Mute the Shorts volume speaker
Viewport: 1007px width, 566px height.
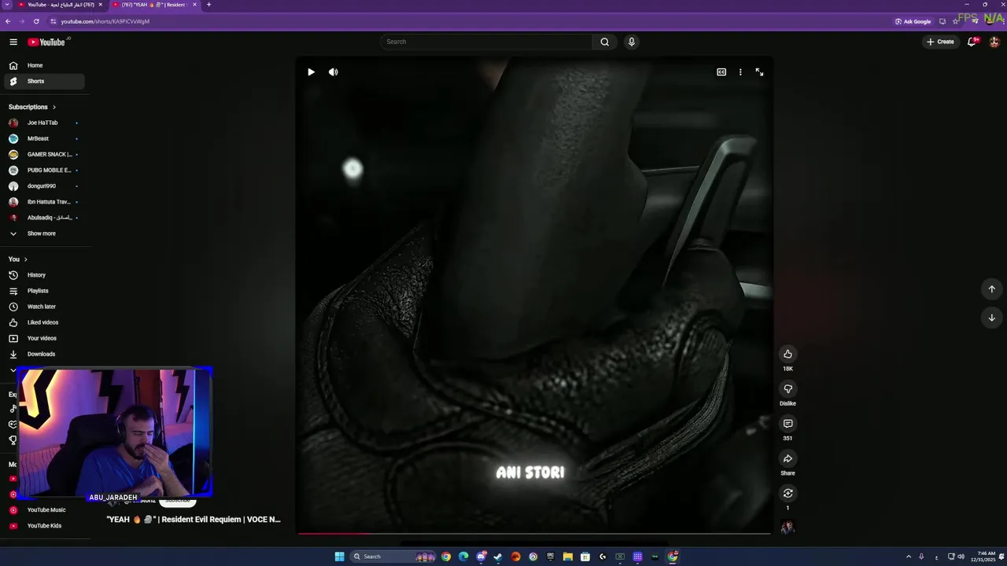(x=333, y=72)
